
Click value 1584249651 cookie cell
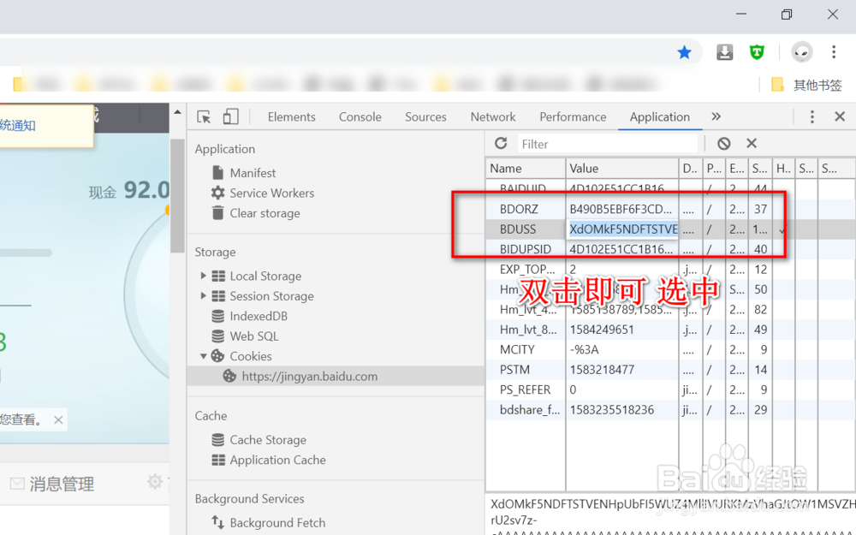(x=602, y=330)
